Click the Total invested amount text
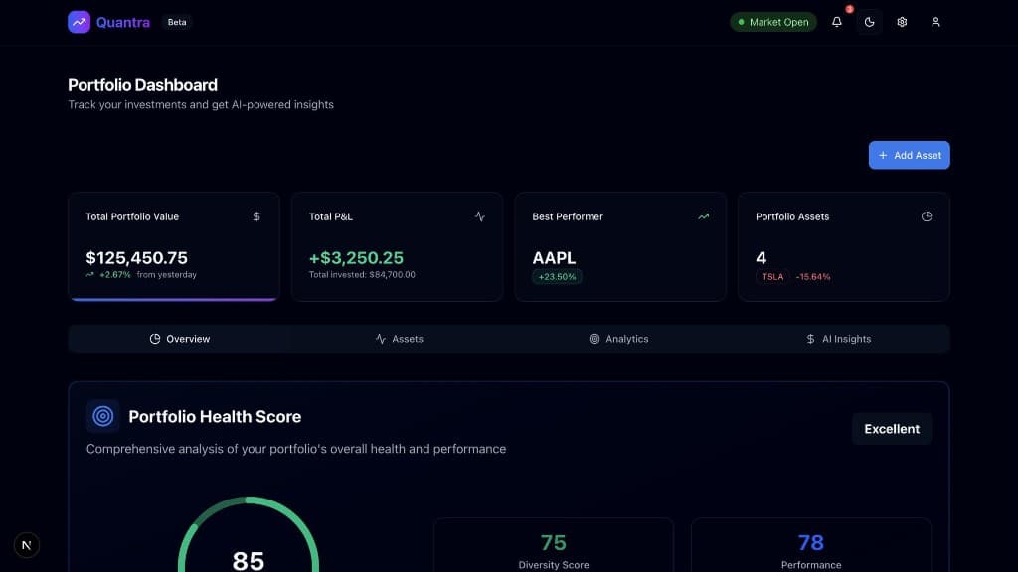Image resolution: width=1018 pixels, height=572 pixels. pos(362,275)
